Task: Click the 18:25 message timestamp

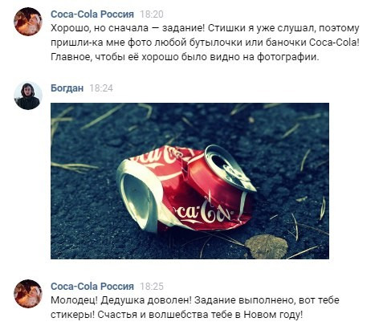Action: [152, 287]
